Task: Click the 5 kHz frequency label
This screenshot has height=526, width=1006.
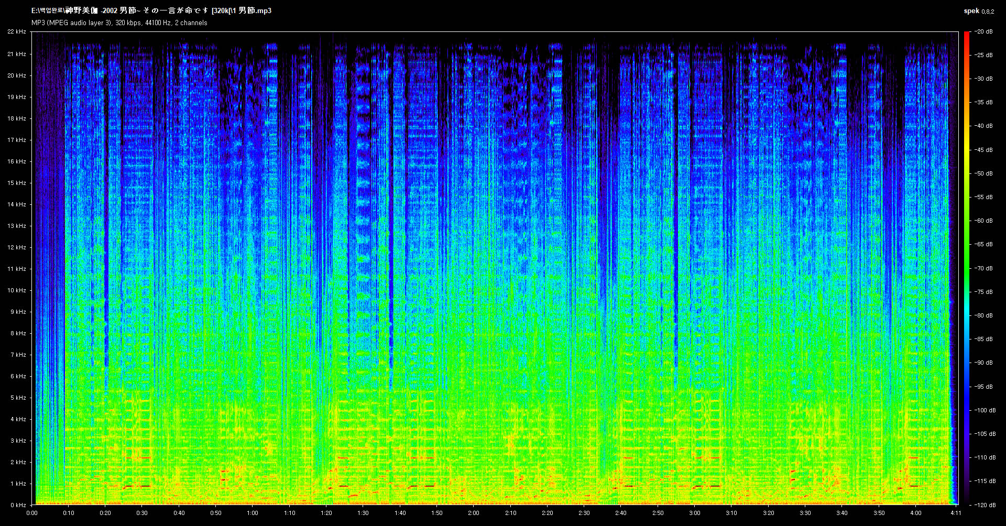Action: point(18,398)
